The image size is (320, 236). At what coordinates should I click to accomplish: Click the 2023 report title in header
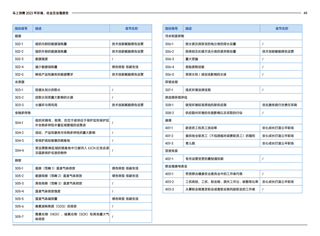[40, 13]
